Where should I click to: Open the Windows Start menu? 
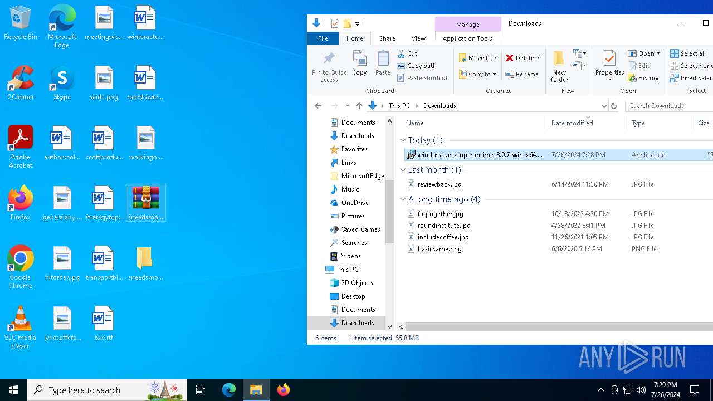click(x=13, y=390)
